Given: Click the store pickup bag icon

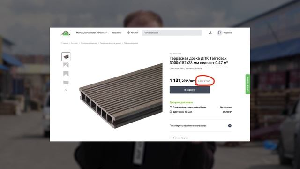Looking at the screenshot, I should 171,107.
